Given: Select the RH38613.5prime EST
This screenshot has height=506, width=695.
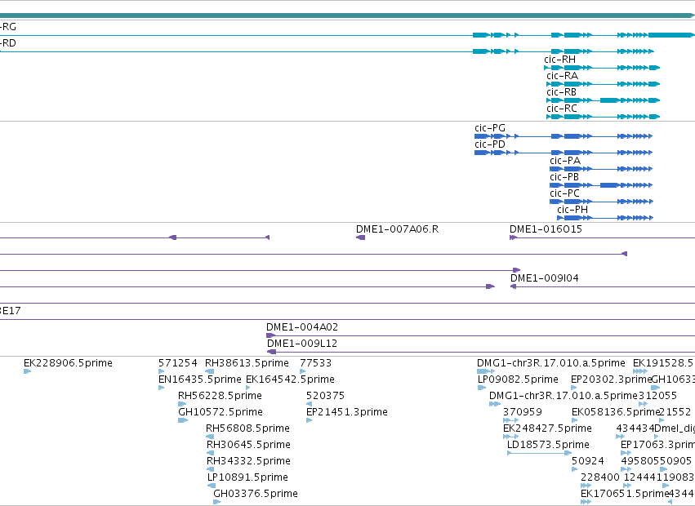Looking at the screenshot, I should [x=210, y=371].
